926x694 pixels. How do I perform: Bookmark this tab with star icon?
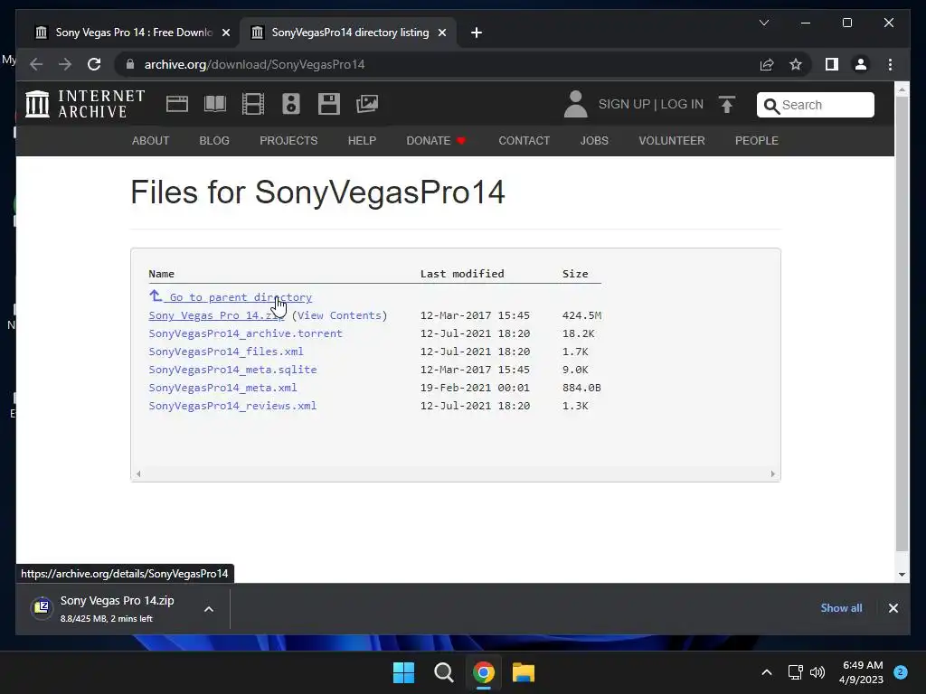pos(796,64)
